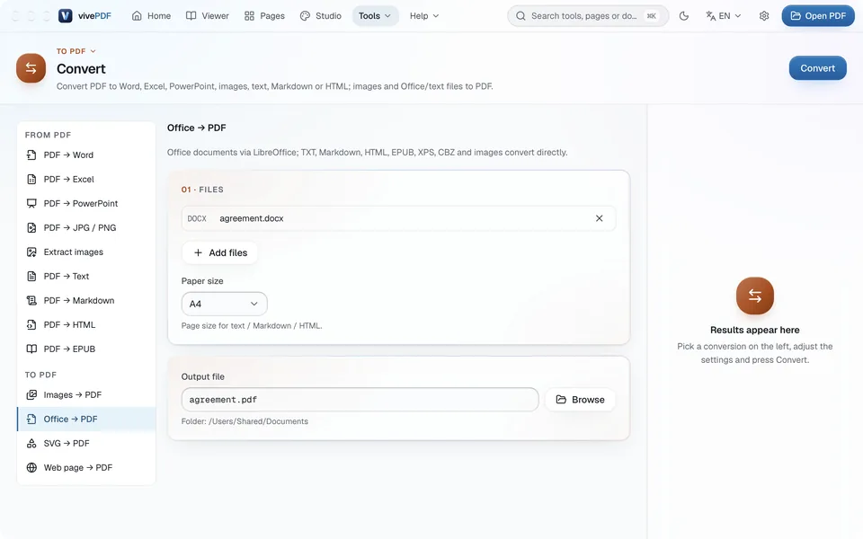Viewport: 863px width, 539px height.
Task: Select PDF → Excel conversion
Action: coord(86,180)
